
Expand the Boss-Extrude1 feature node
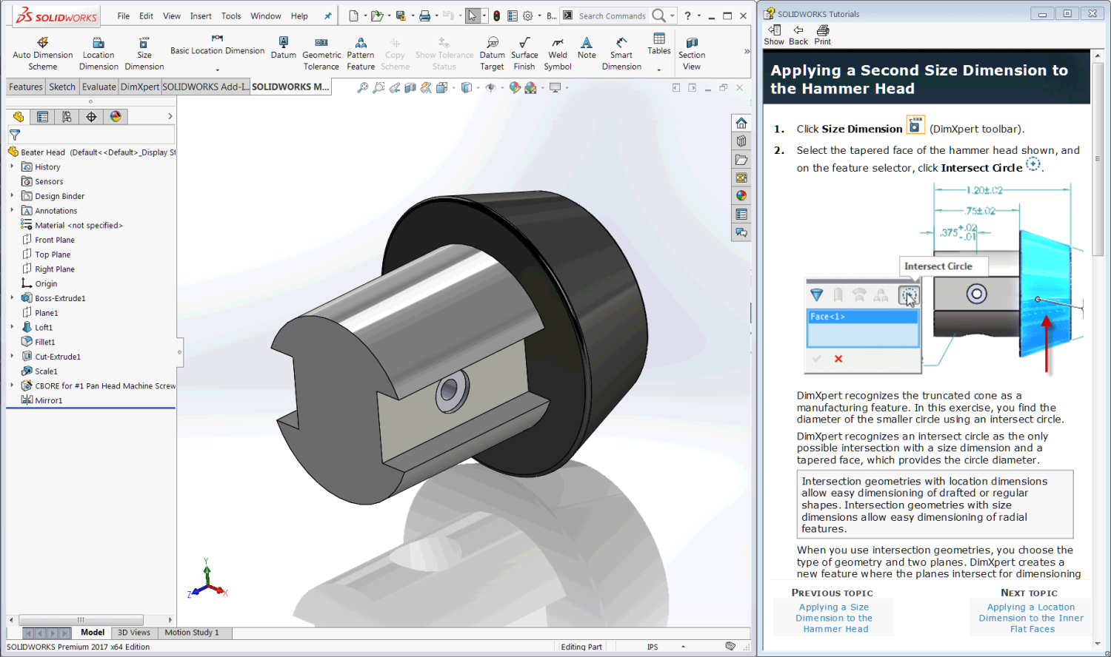[12, 298]
